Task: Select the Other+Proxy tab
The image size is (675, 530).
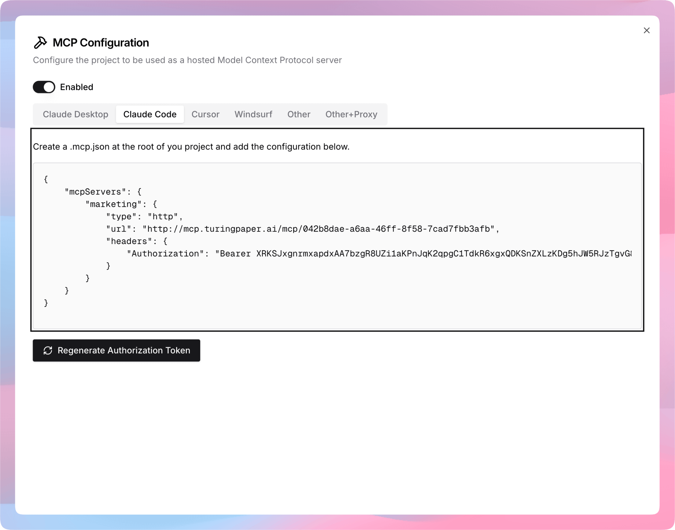Action: pyautogui.click(x=351, y=114)
